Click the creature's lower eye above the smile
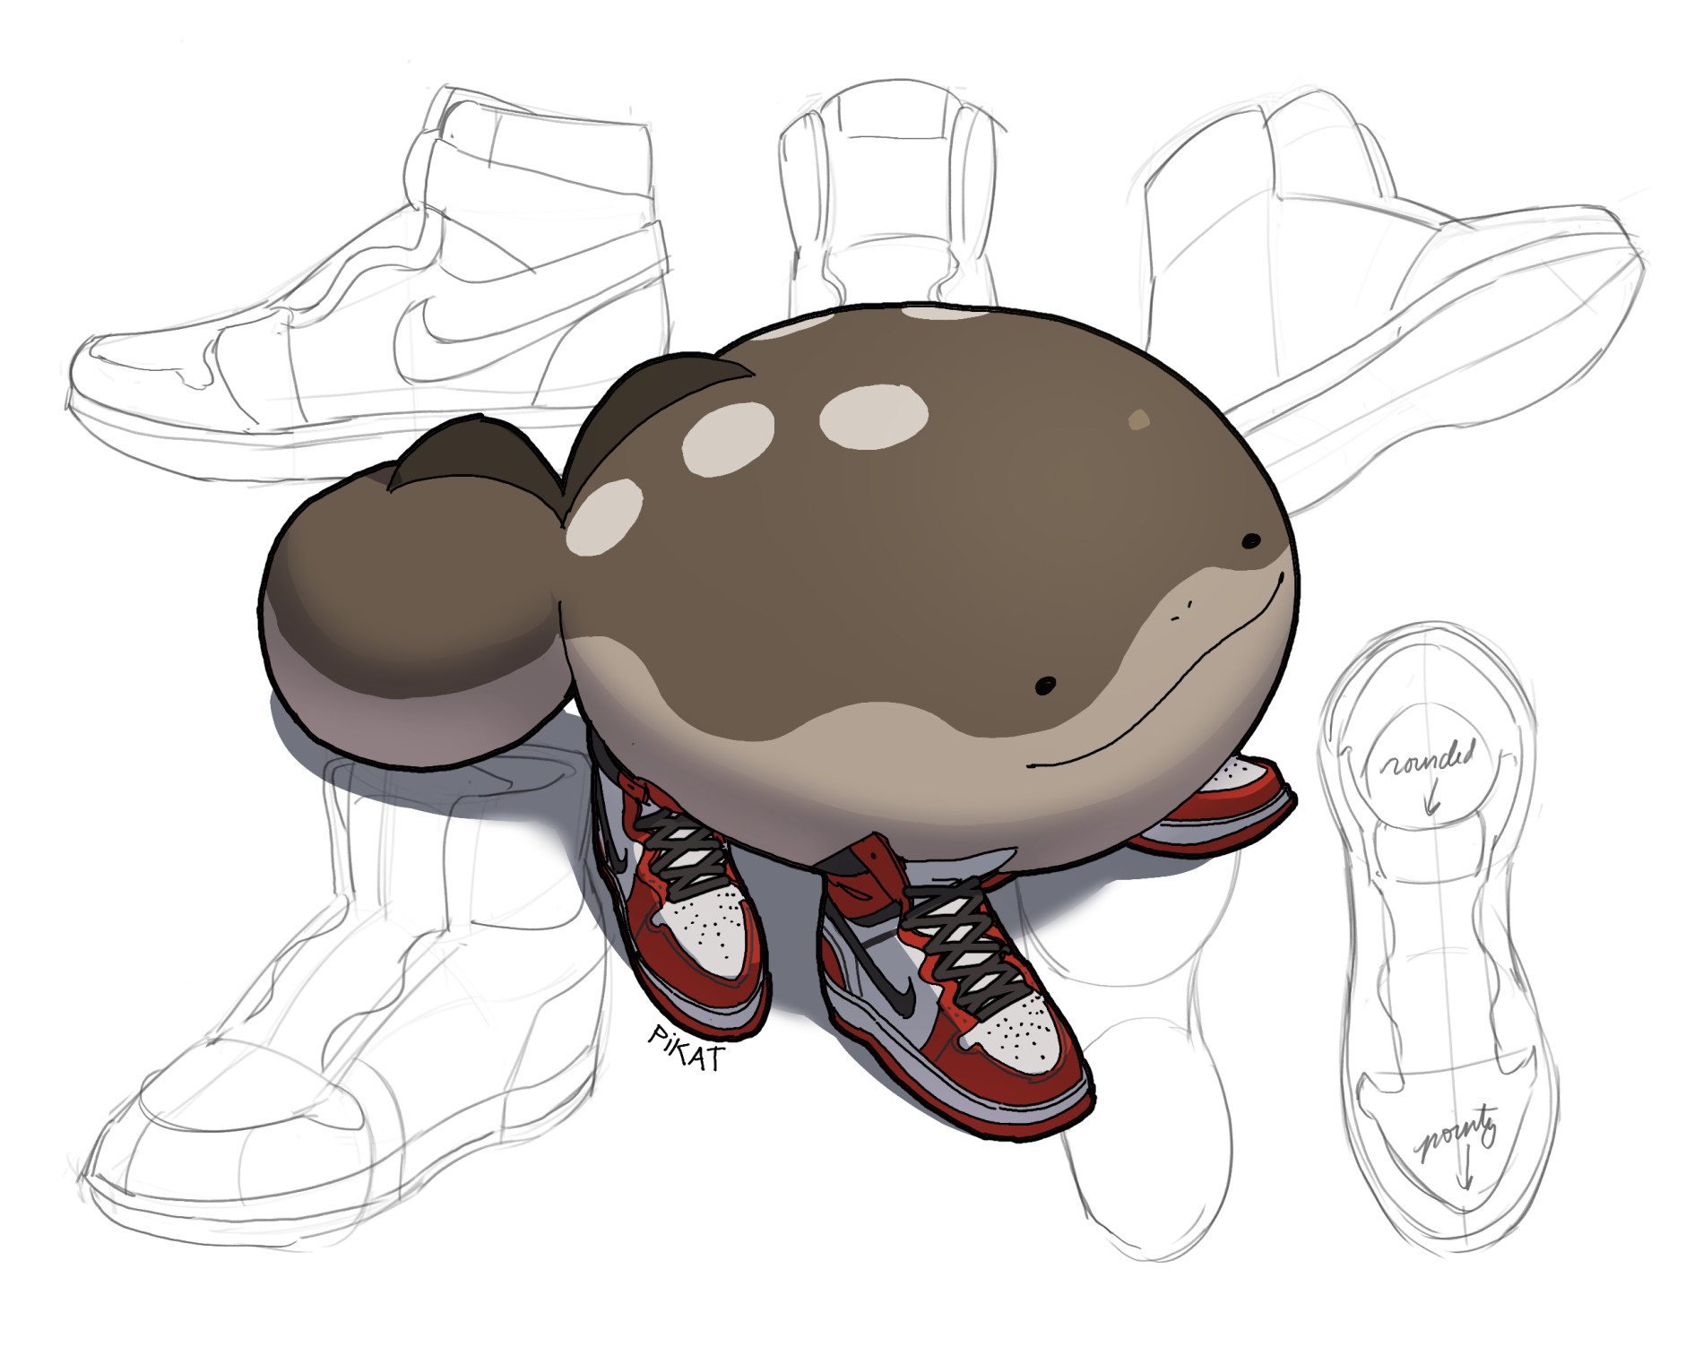 pos(1044,686)
